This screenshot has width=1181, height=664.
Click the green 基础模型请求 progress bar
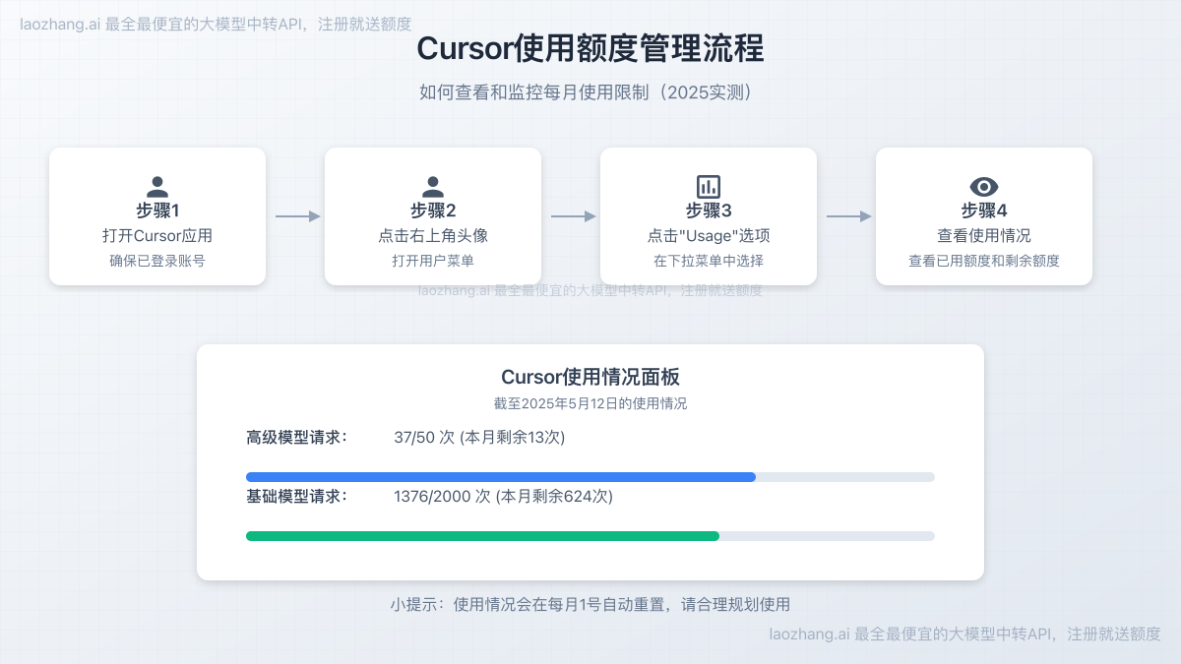[590, 536]
